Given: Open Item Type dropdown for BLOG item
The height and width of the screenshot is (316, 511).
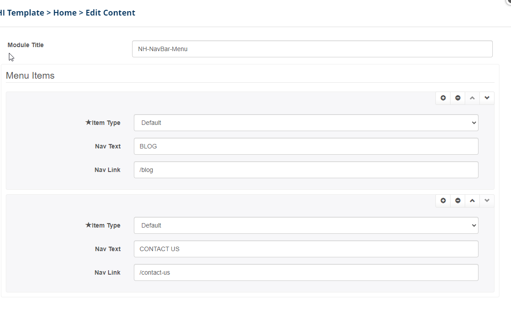Looking at the screenshot, I should point(306,123).
